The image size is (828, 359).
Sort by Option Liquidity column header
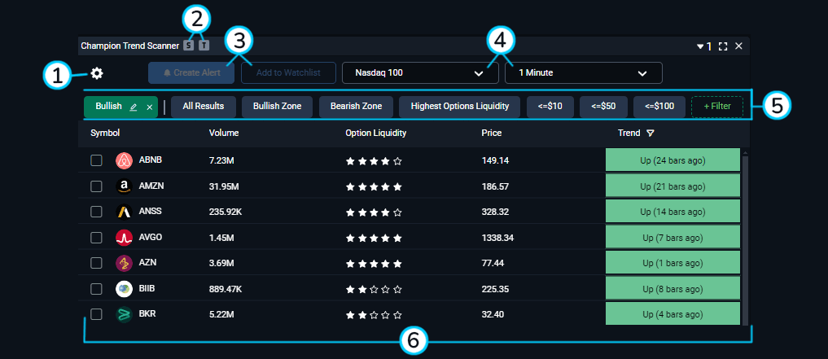[x=376, y=133]
